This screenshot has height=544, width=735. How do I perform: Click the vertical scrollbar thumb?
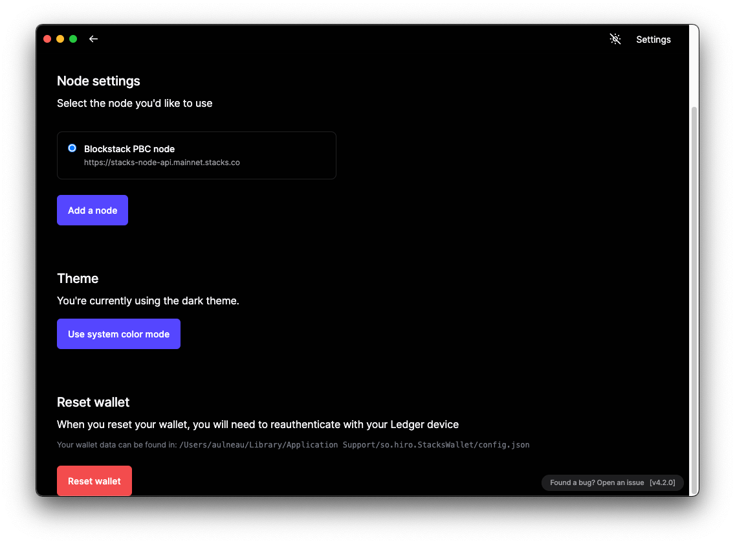(x=694, y=300)
